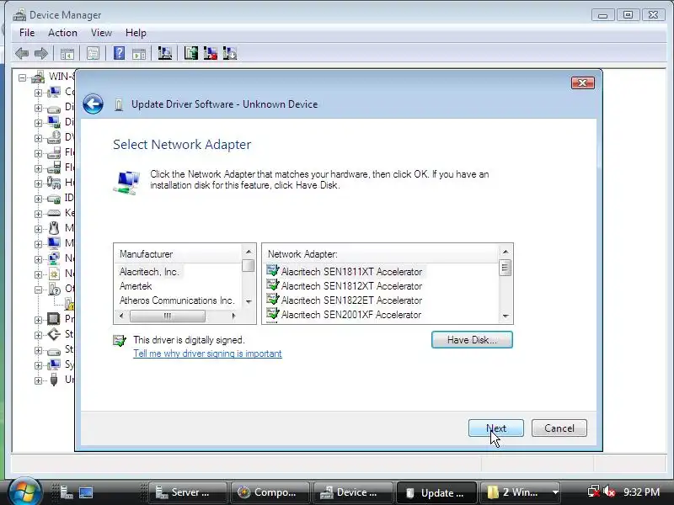Screen dimensions: 674x505
Task: Click the Manufacturer list horizontal scrollbar thumb
Action: click(167, 316)
